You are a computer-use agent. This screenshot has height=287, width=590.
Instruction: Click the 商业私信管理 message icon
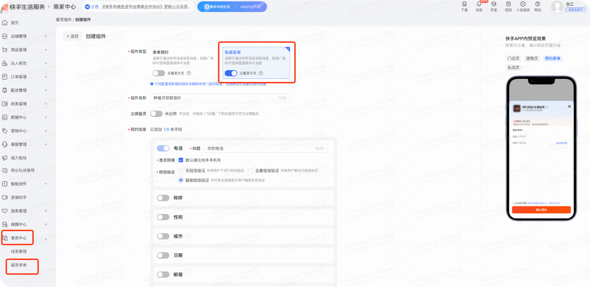point(5,170)
